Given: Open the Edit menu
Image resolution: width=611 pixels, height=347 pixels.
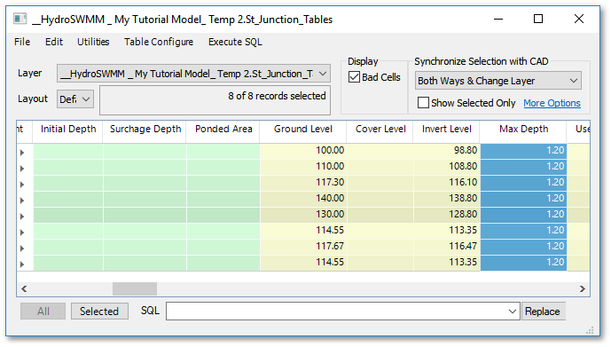Looking at the screenshot, I should point(54,42).
